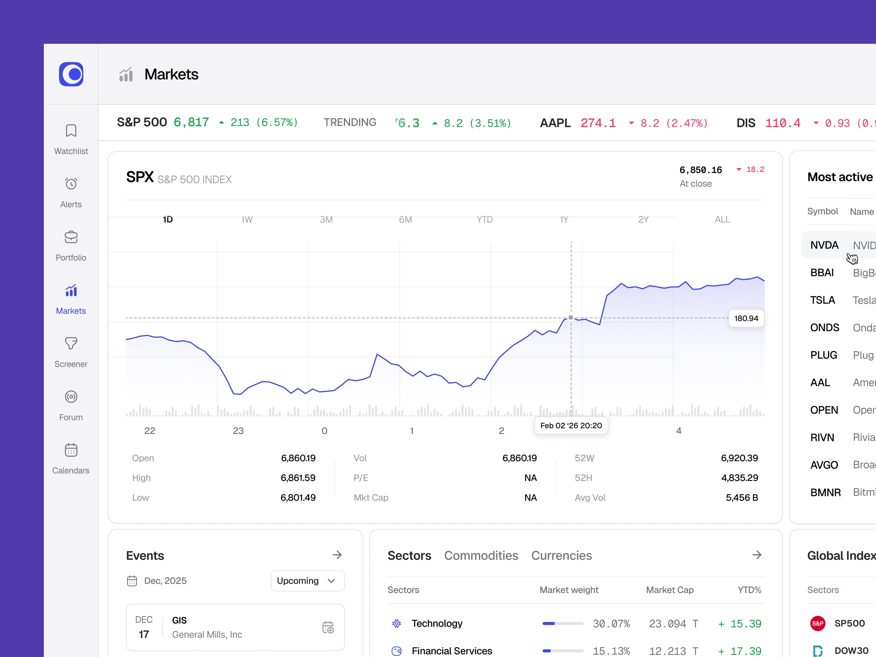Switch to the Sectors tab

pos(410,556)
